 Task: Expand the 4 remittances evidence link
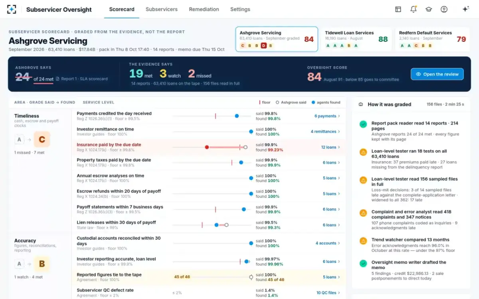tap(325, 132)
